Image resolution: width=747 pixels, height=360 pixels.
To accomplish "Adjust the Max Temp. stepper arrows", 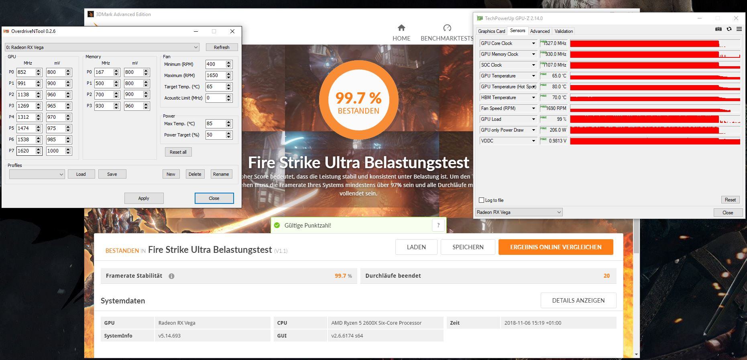I will pos(229,124).
